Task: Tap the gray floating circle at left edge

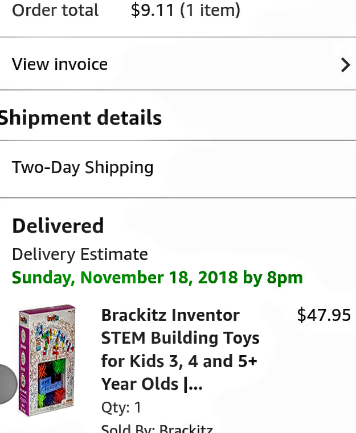Action: [x=7, y=384]
